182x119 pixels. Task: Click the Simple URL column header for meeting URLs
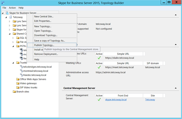click(x=123, y=63)
